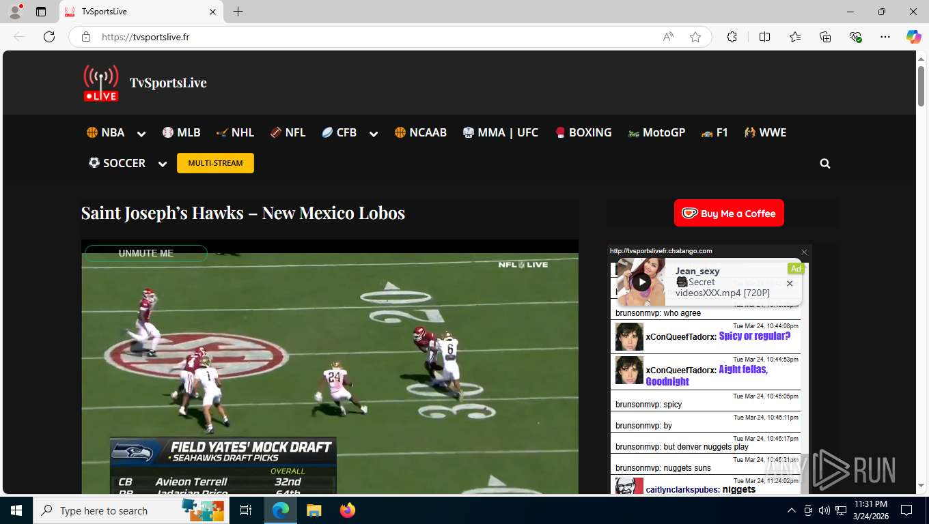Open the Tab actions menu icon
The width and height of the screenshot is (929, 524).
(x=41, y=12)
